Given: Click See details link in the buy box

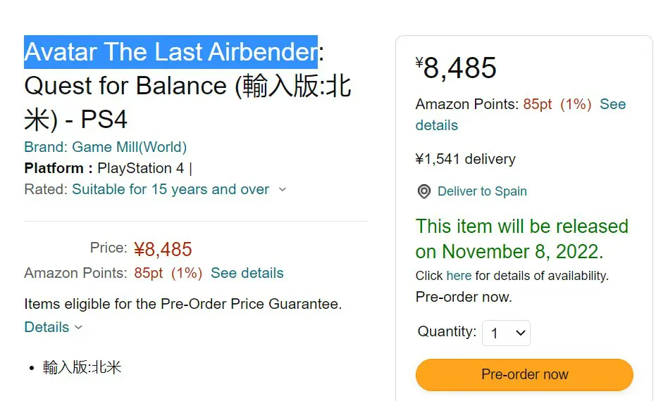Looking at the screenshot, I should click(x=521, y=115).
